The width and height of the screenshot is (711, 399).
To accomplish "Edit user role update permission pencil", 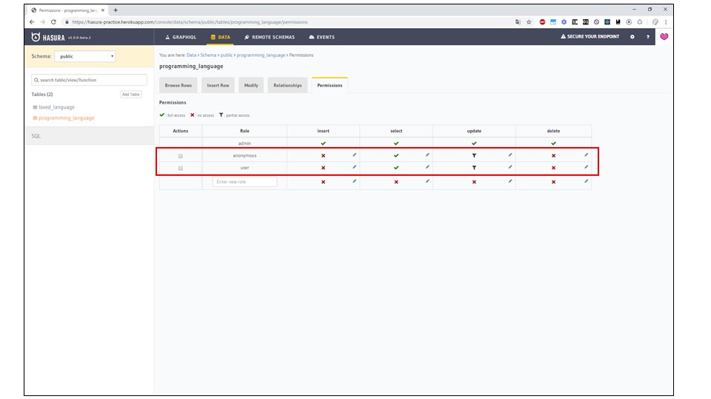I will (x=510, y=167).
